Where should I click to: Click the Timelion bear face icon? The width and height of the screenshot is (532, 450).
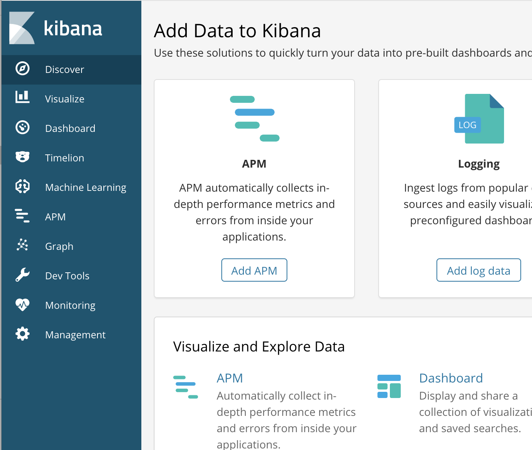point(23,157)
